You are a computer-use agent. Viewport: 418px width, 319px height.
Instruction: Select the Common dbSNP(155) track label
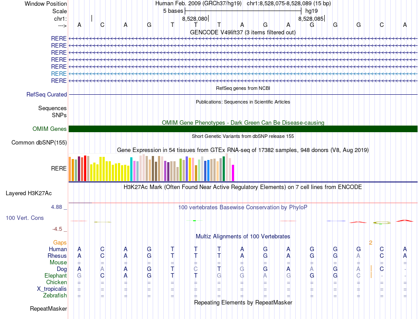(39, 142)
